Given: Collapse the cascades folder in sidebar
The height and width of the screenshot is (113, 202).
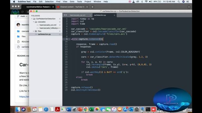Looking at the screenshot, I should coord(33,22).
